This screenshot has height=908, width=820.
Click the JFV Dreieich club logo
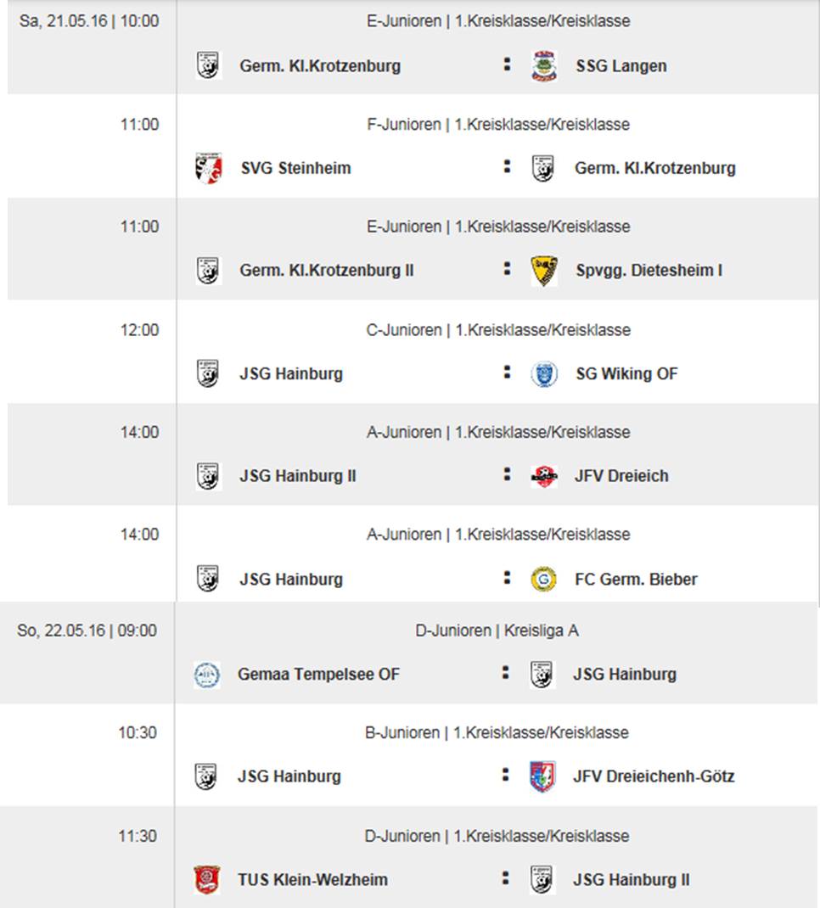[544, 476]
